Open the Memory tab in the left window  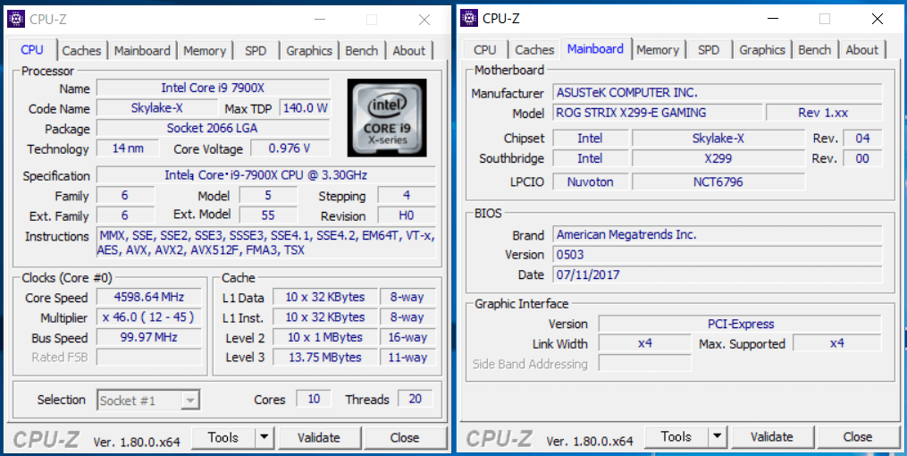tap(205, 50)
